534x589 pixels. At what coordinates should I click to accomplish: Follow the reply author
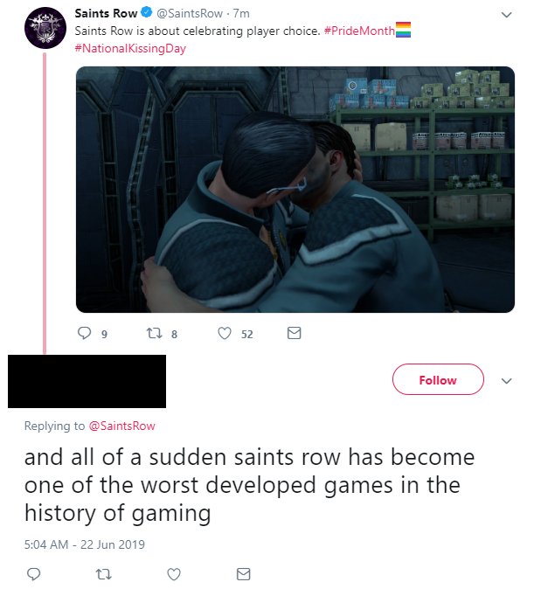pos(438,379)
